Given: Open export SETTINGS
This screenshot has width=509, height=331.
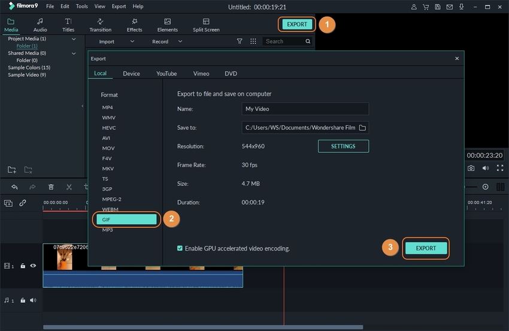Looking at the screenshot, I should (343, 146).
